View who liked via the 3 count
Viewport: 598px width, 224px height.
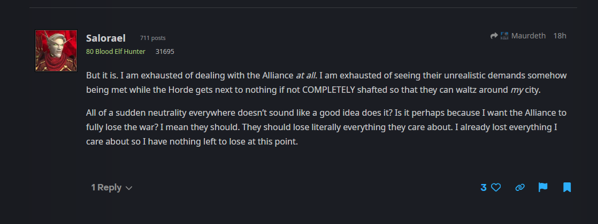coord(483,187)
